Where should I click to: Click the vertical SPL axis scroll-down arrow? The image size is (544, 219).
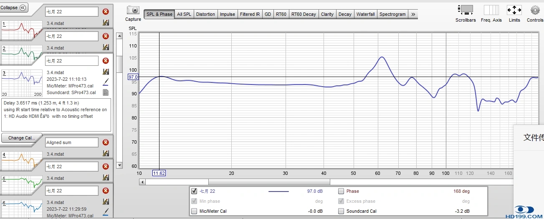tap(119, 165)
